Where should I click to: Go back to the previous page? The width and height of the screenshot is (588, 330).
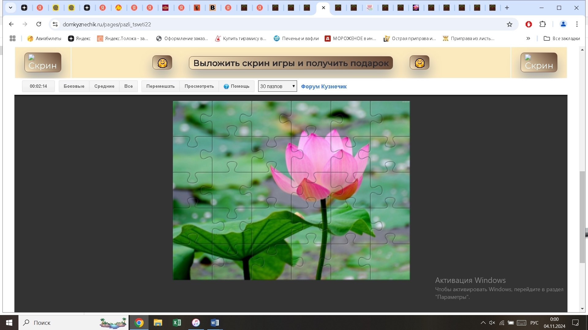(11, 24)
